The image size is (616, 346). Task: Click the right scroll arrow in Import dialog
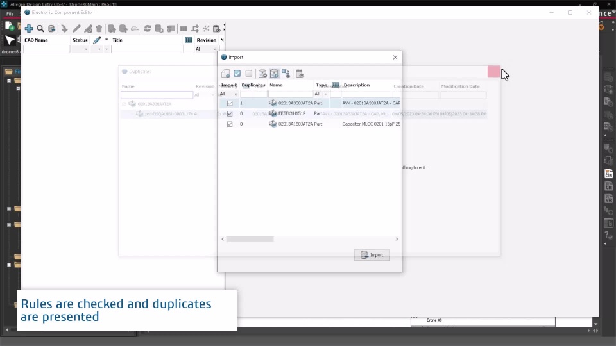coord(397,239)
